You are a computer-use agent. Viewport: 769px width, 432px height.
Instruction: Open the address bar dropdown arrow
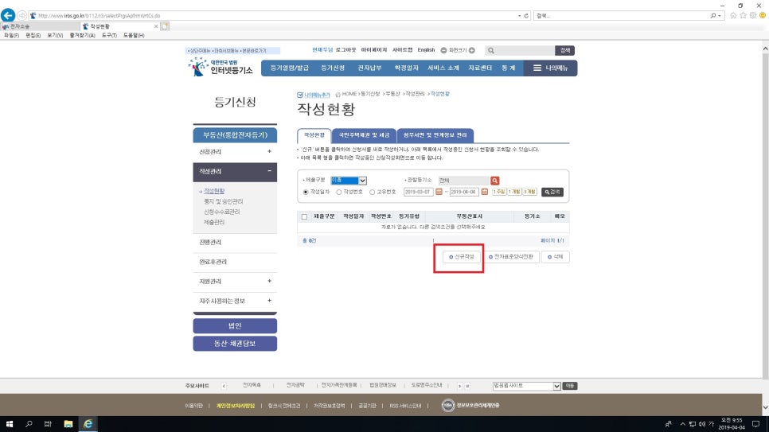coord(519,16)
